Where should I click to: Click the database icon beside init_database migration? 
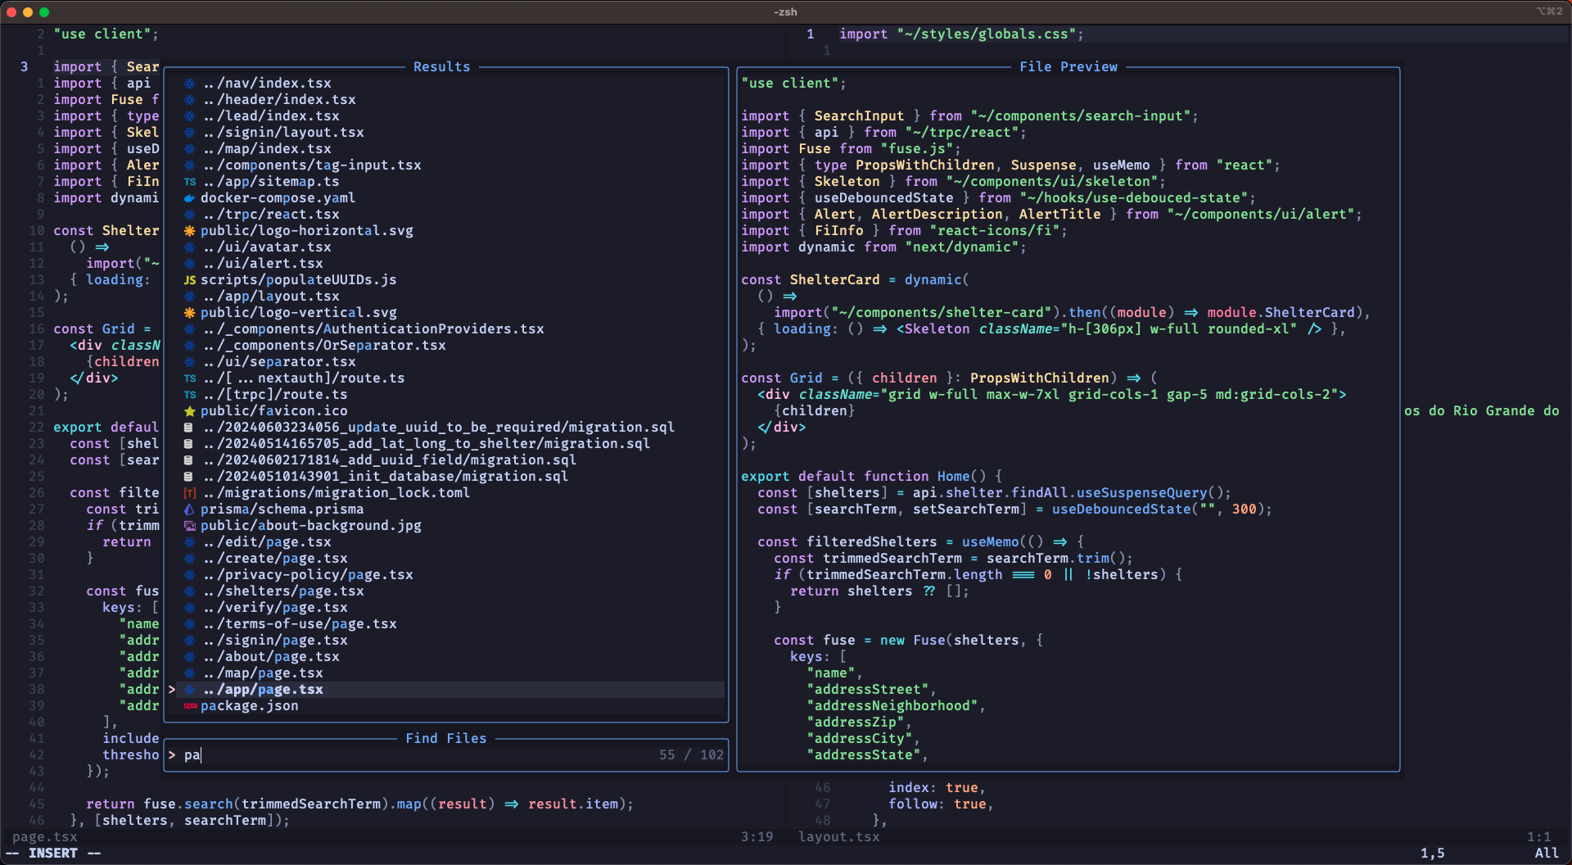(188, 477)
